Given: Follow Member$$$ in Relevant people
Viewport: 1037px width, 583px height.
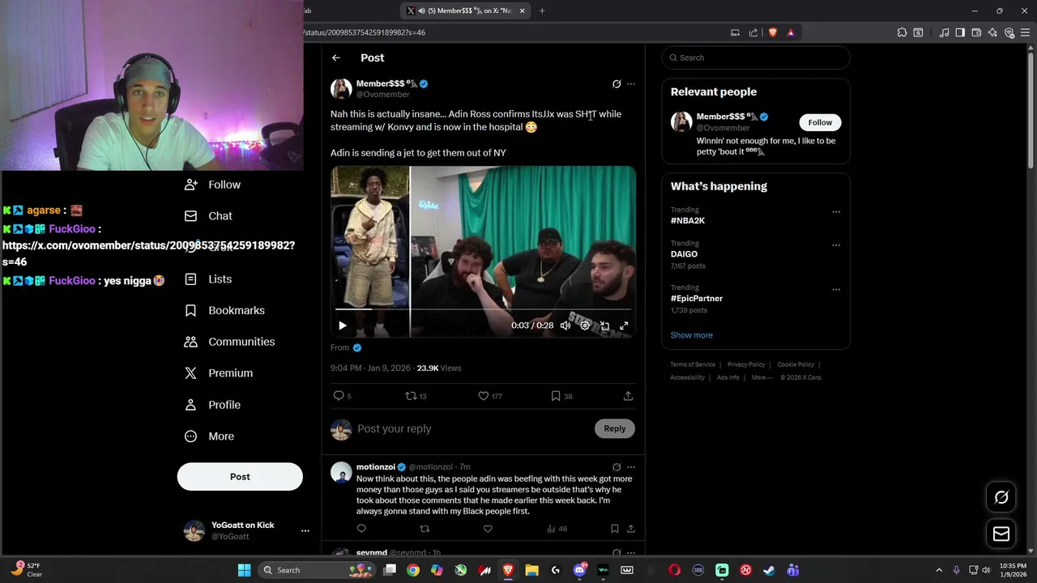Looking at the screenshot, I should (x=820, y=122).
